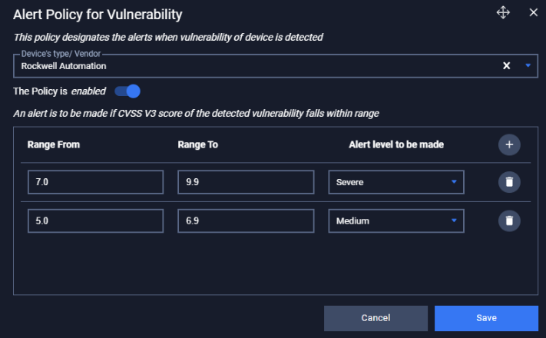Click the Range To column header

click(x=198, y=144)
